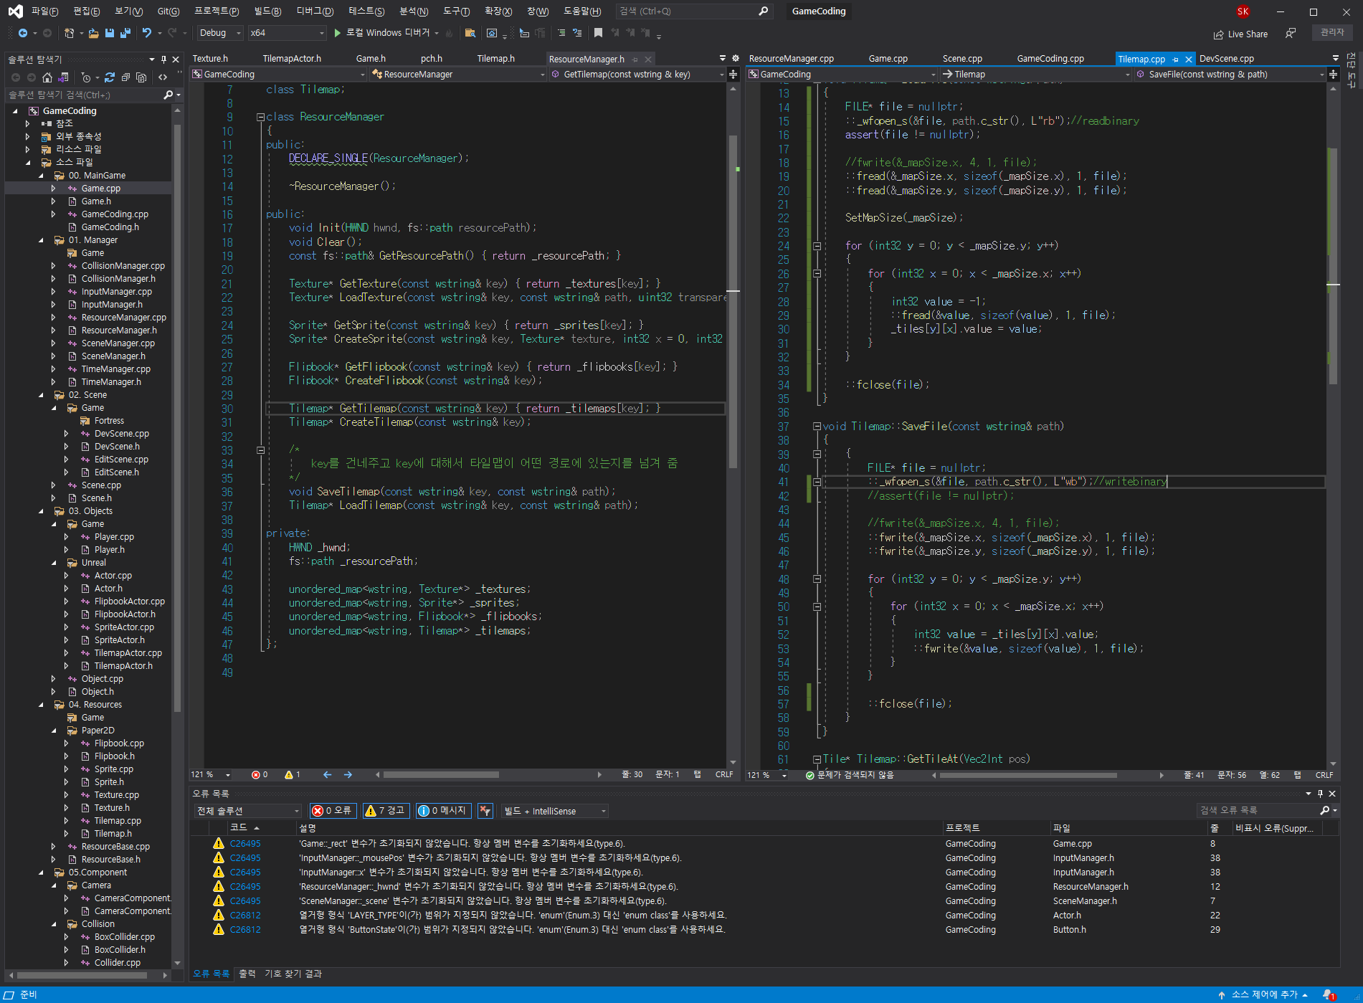
Task: Click the 관리자 button
Action: point(1332,32)
